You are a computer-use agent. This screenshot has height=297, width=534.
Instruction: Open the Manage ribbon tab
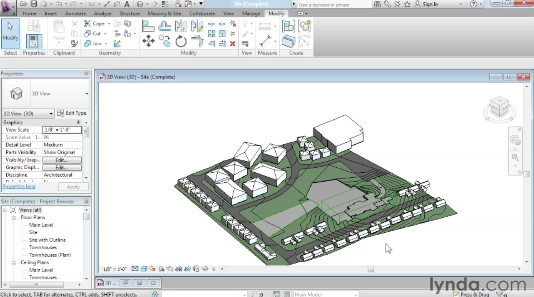coord(251,14)
